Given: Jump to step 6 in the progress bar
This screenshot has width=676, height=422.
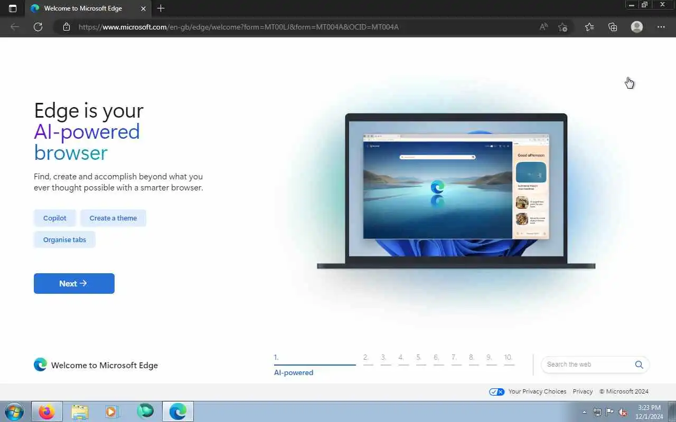Looking at the screenshot, I should [x=439, y=359].
